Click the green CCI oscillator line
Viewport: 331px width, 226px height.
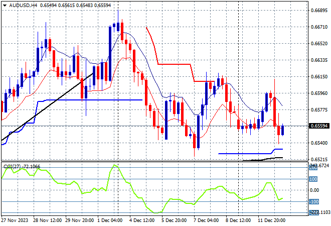(150, 209)
